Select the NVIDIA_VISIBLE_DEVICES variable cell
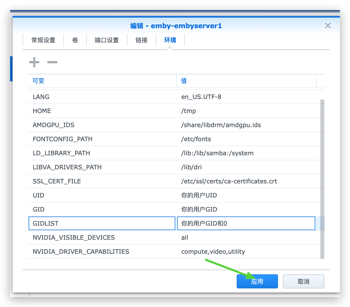This screenshot has height=307, width=350. tap(102, 238)
